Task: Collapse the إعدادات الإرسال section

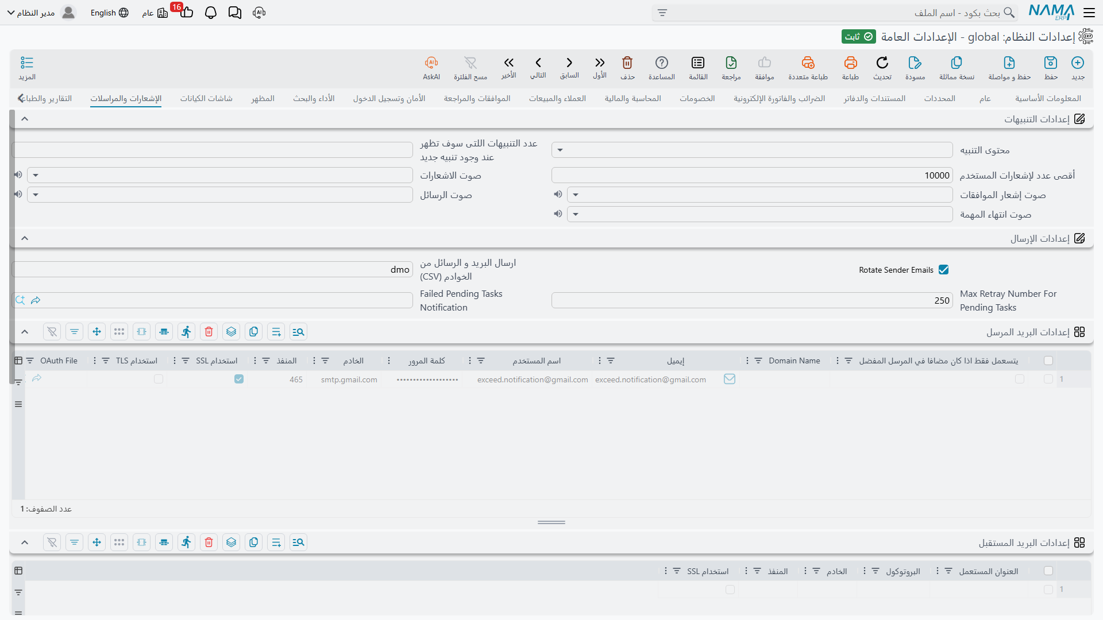Action: [x=25, y=238]
